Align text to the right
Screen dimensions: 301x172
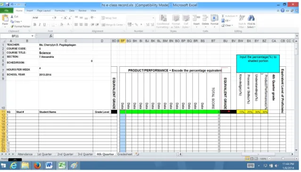click(86, 24)
